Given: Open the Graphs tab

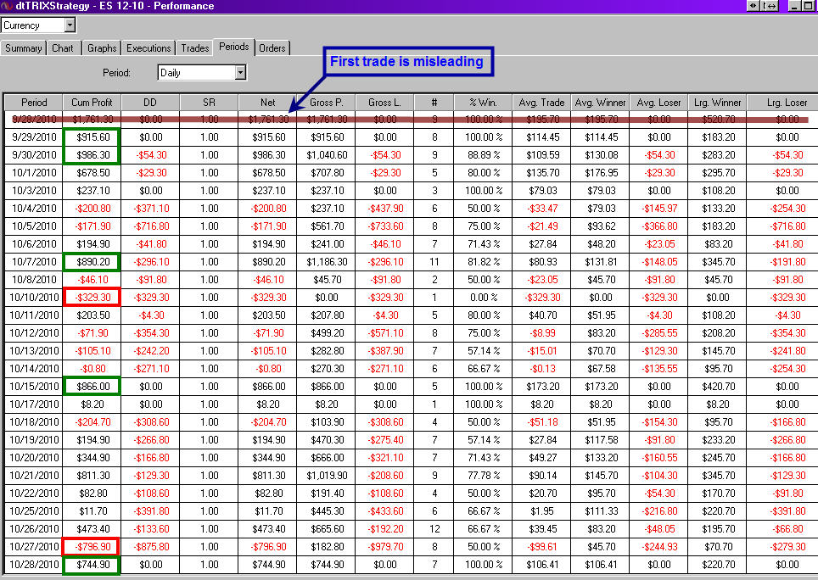Looking at the screenshot, I should [x=102, y=48].
